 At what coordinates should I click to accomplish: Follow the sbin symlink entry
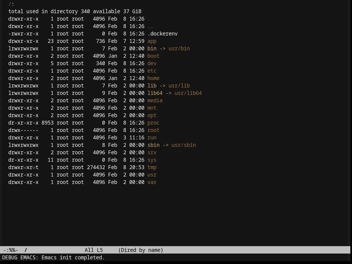(153, 145)
